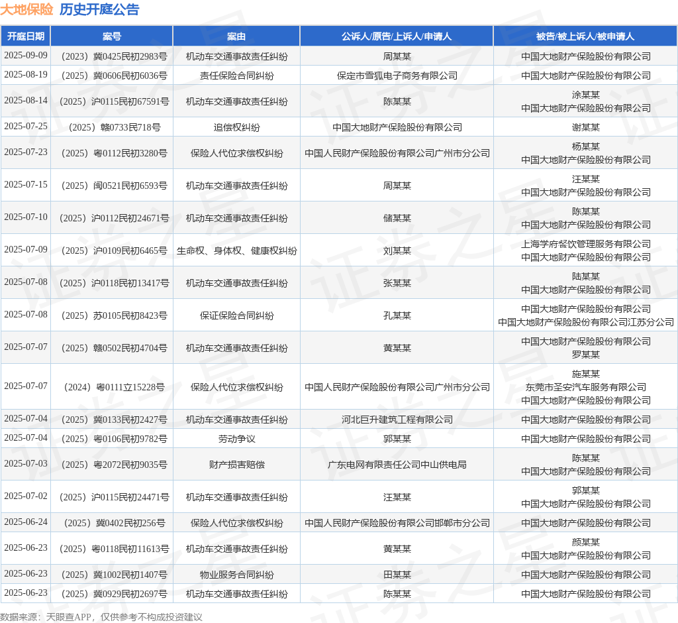The image size is (678, 623).
Task: Click the 追偿权纠纷 cell
Action: pos(236,127)
